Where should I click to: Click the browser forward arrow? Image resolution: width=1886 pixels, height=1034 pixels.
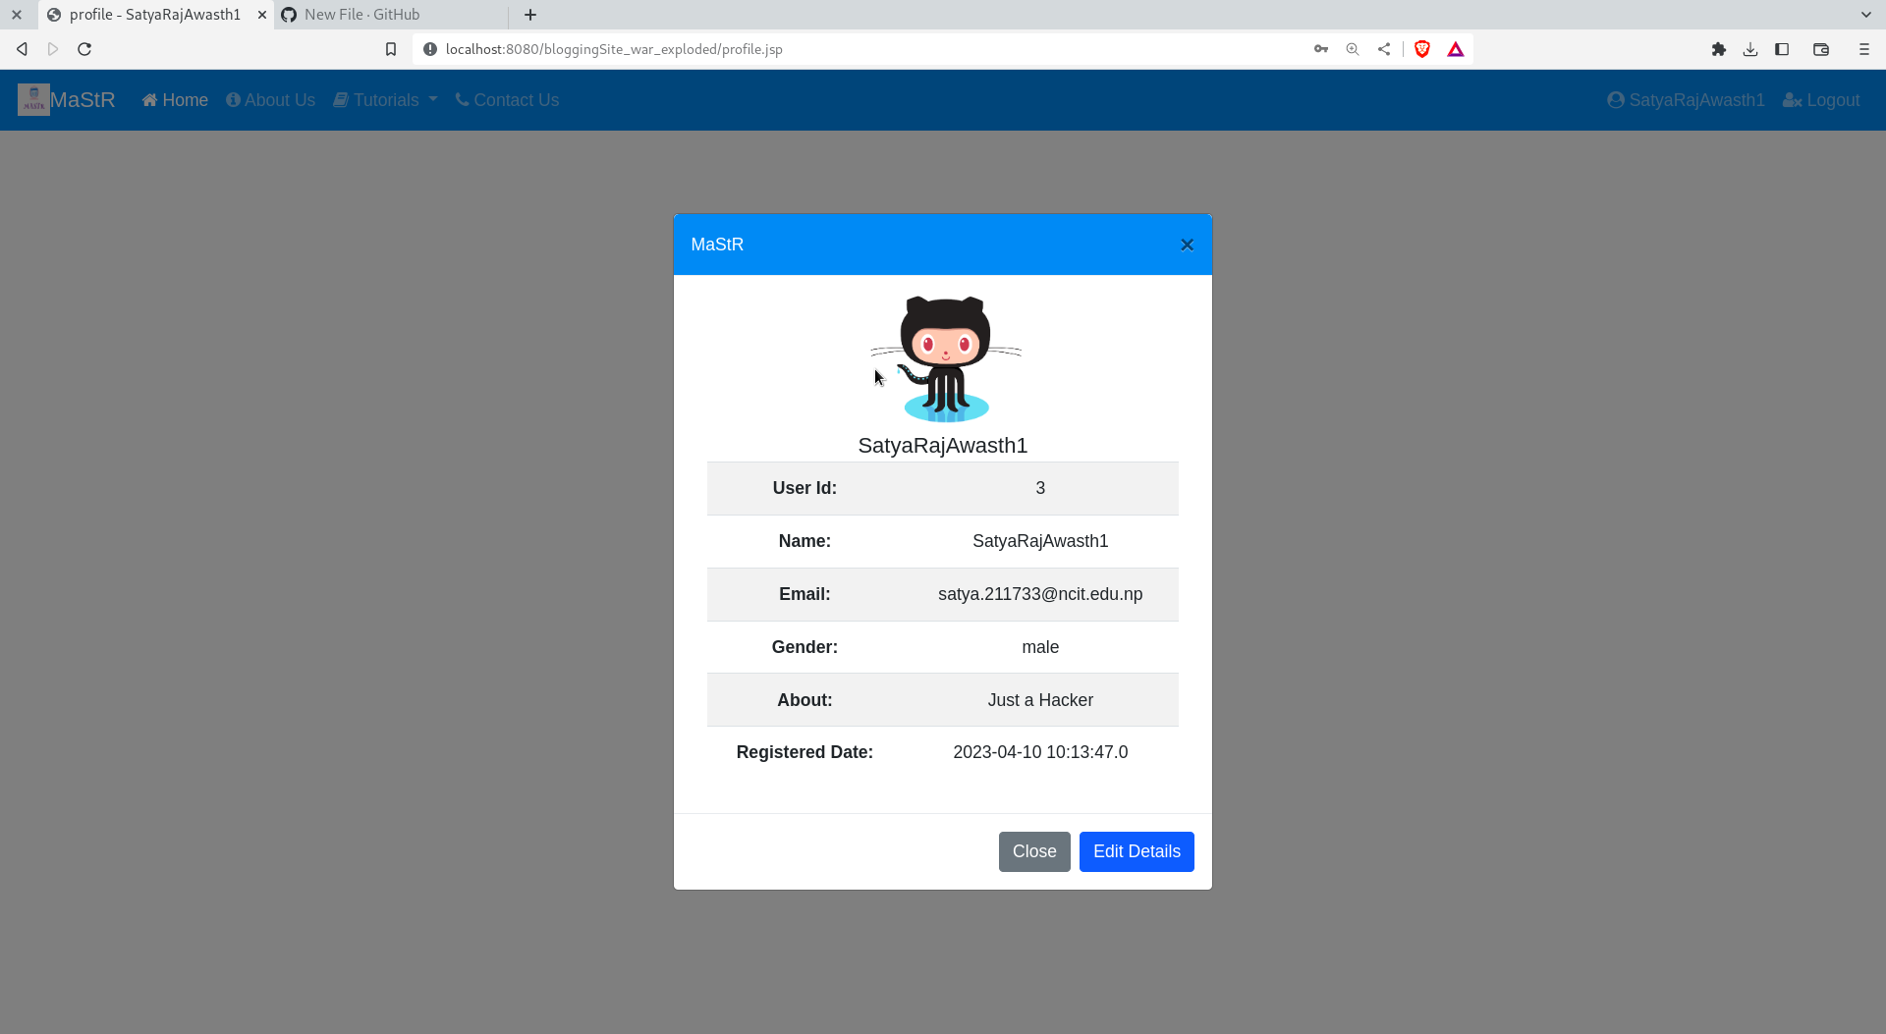(53, 49)
